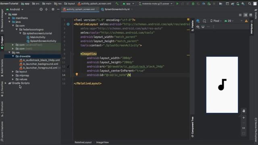Open the motorola moto g(7) power device dropdown
The image size is (258, 145).
156,4
